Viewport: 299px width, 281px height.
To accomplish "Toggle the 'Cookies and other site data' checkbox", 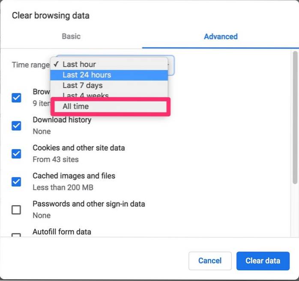I will point(16,154).
